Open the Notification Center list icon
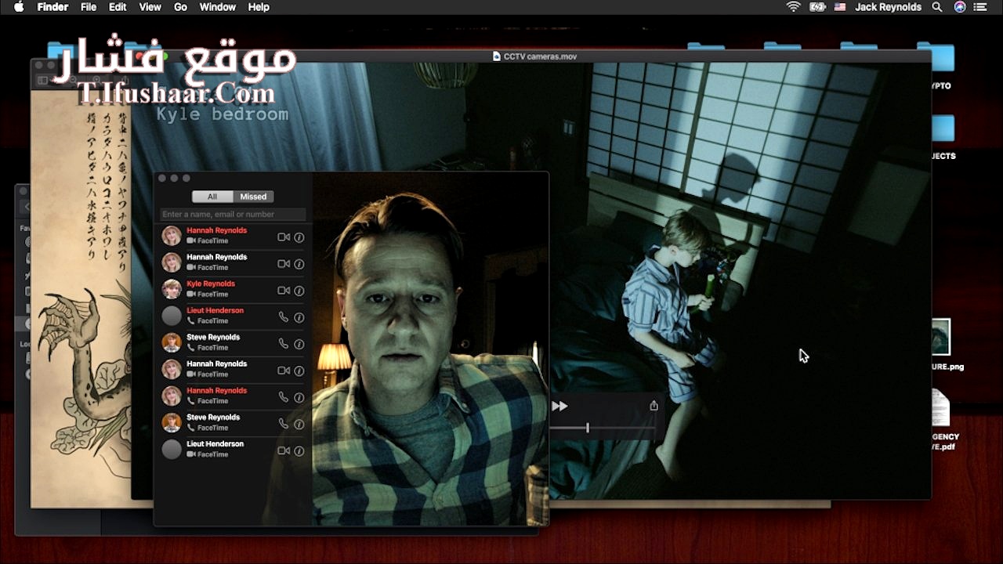 (982, 7)
